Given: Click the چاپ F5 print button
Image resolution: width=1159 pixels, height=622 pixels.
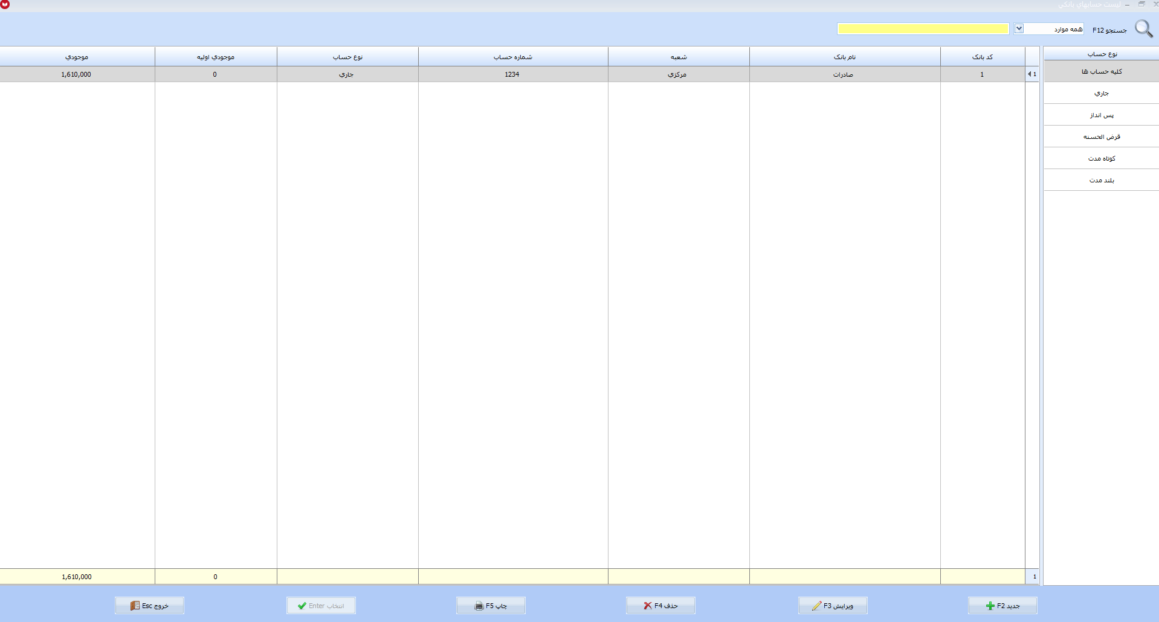Looking at the screenshot, I should [491, 605].
